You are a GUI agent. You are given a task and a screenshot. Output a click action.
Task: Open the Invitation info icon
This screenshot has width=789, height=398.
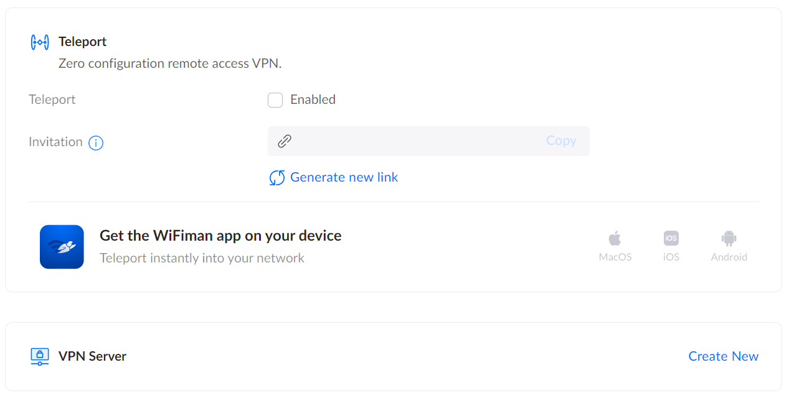pos(96,143)
